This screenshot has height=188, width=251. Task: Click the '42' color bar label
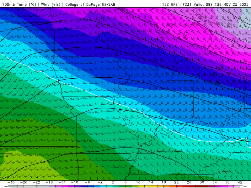click(240, 182)
